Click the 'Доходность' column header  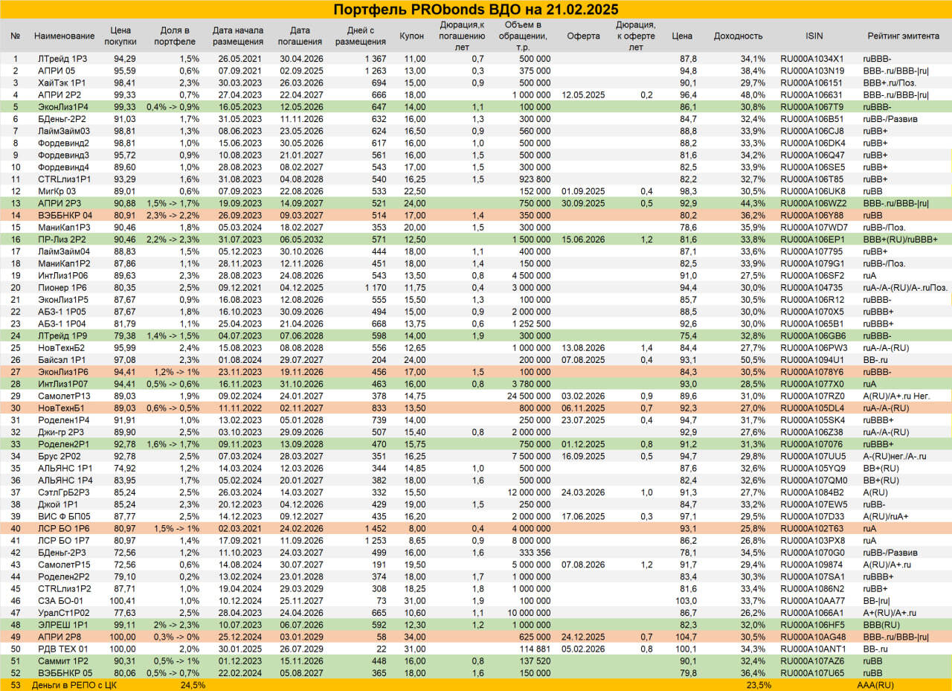[x=738, y=36]
